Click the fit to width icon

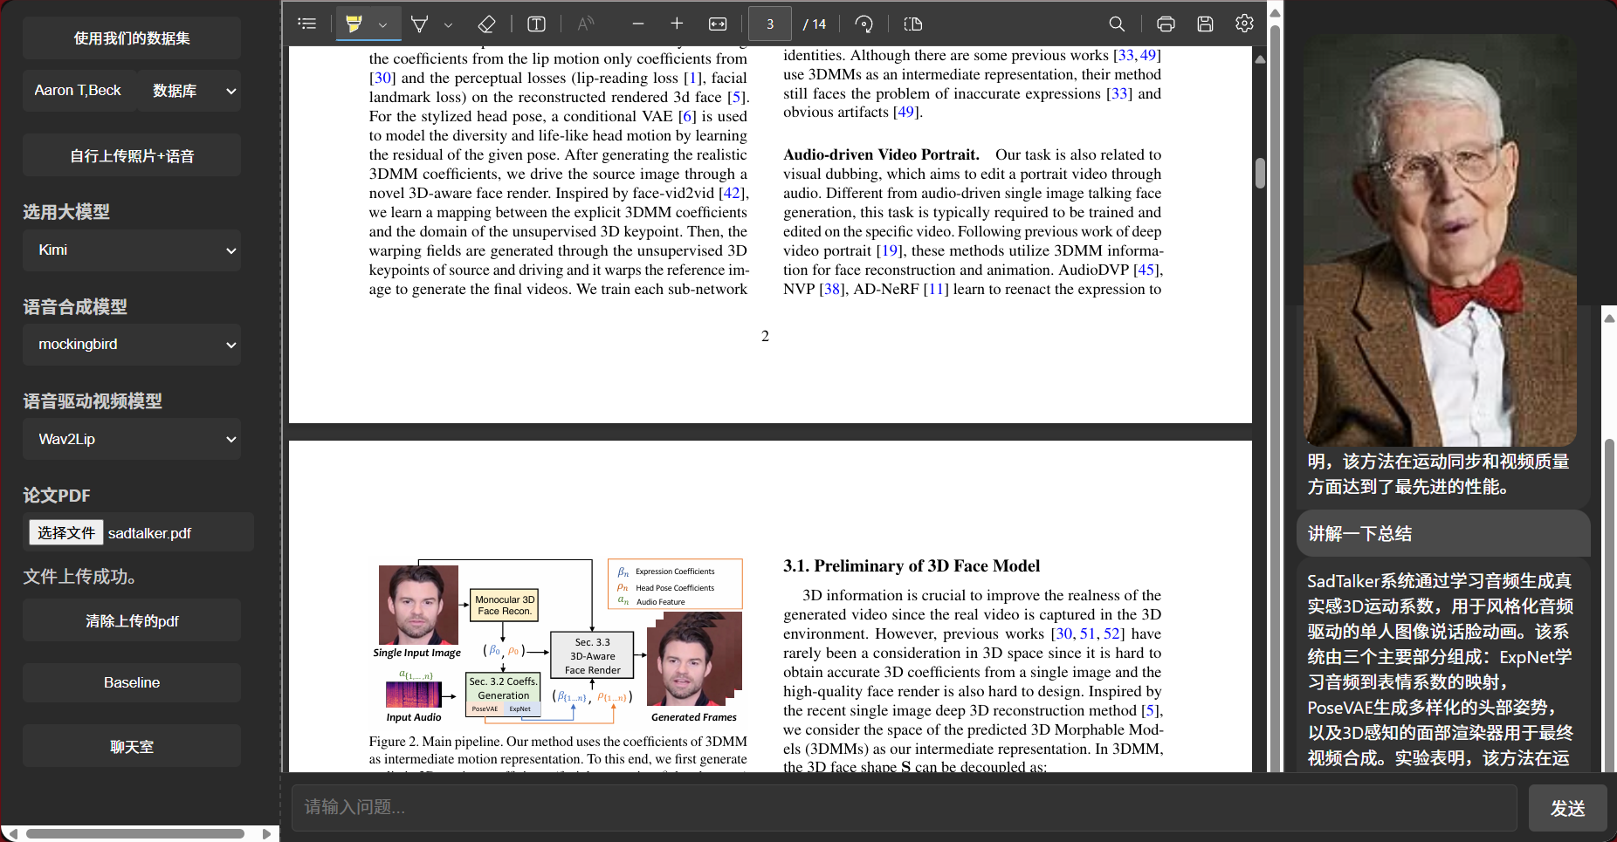pyautogui.click(x=718, y=24)
